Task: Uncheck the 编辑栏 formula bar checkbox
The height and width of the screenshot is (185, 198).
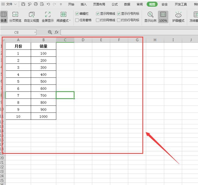Action: pos(77,14)
